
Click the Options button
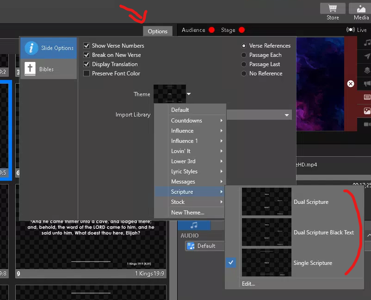click(x=158, y=31)
